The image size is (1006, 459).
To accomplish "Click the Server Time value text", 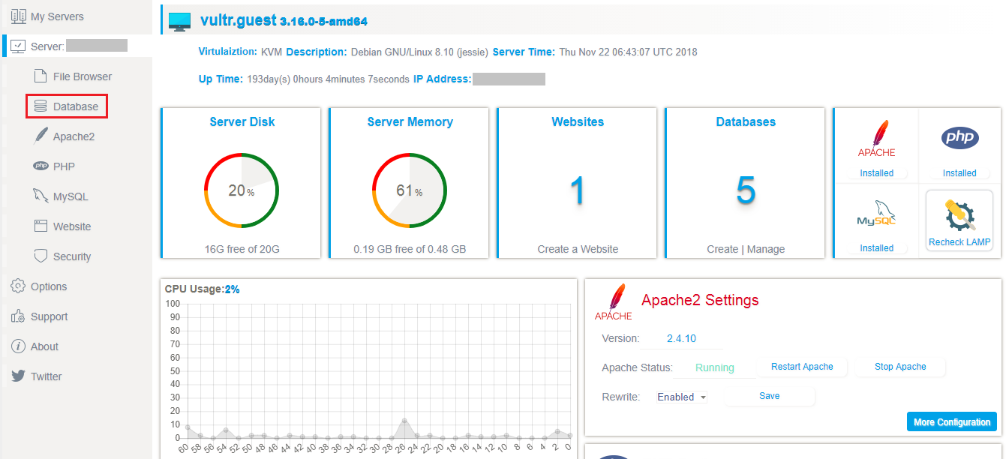I will click(629, 52).
